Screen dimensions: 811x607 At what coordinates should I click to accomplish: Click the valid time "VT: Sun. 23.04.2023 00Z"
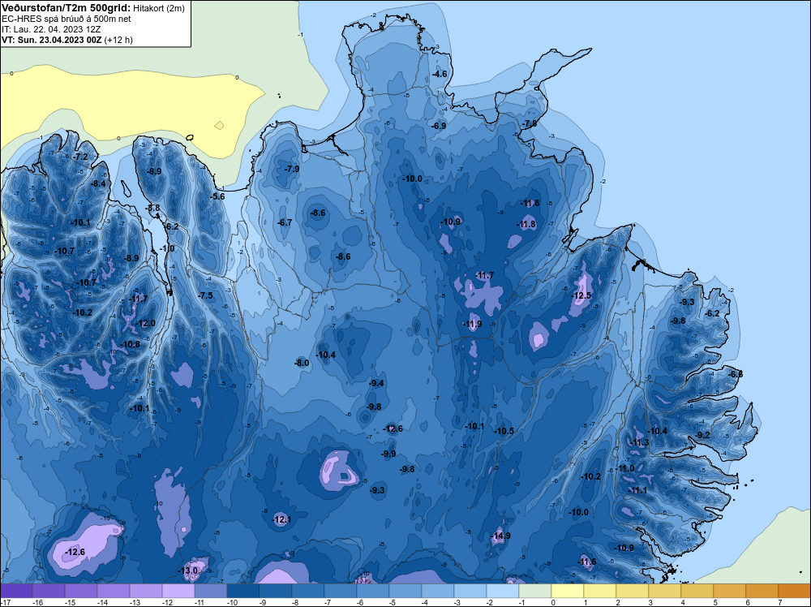click(52, 40)
